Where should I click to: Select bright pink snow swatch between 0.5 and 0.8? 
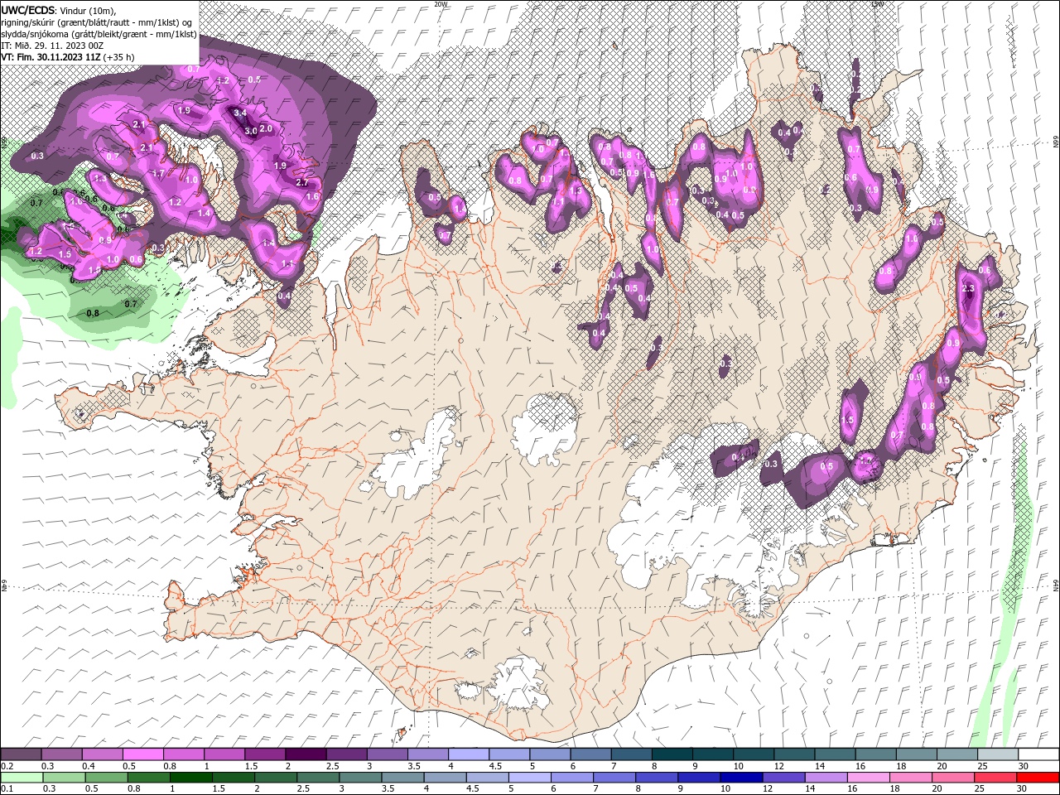[x=142, y=754]
